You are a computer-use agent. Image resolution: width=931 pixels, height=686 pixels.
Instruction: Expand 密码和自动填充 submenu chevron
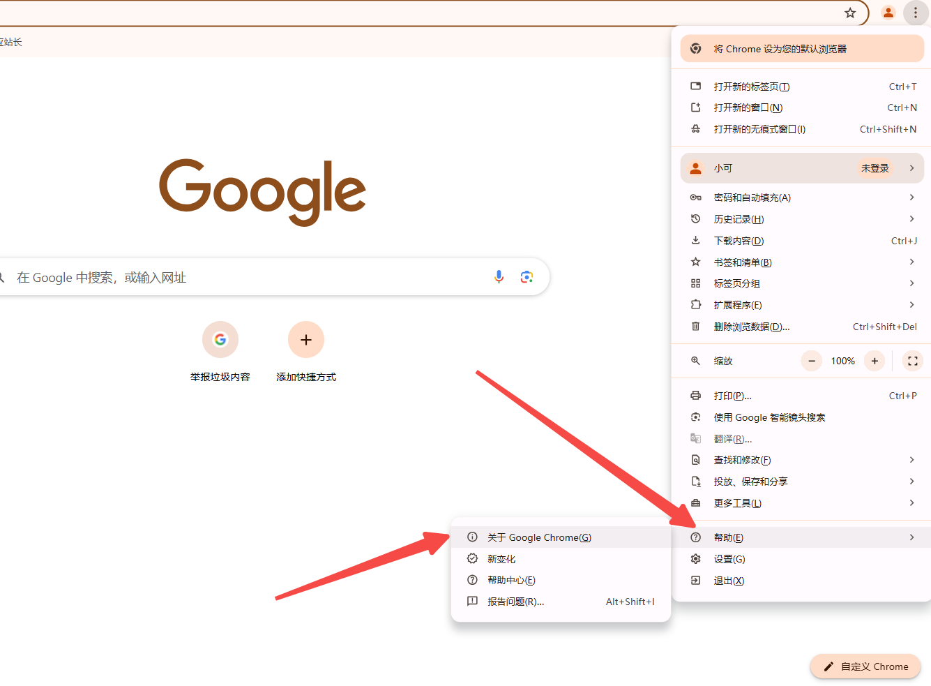point(911,197)
